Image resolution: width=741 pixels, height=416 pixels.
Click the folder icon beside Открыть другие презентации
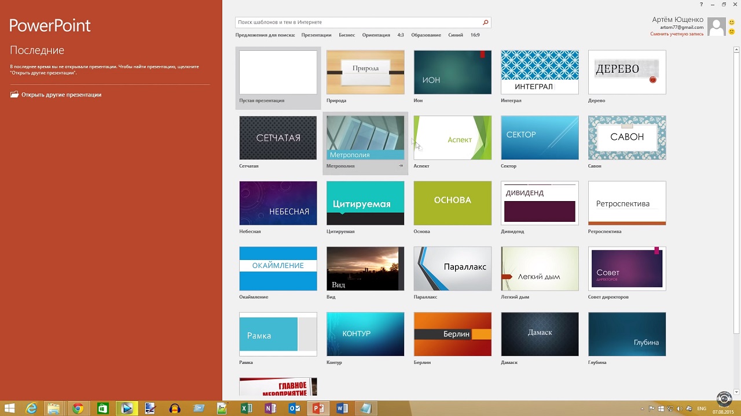pos(14,95)
